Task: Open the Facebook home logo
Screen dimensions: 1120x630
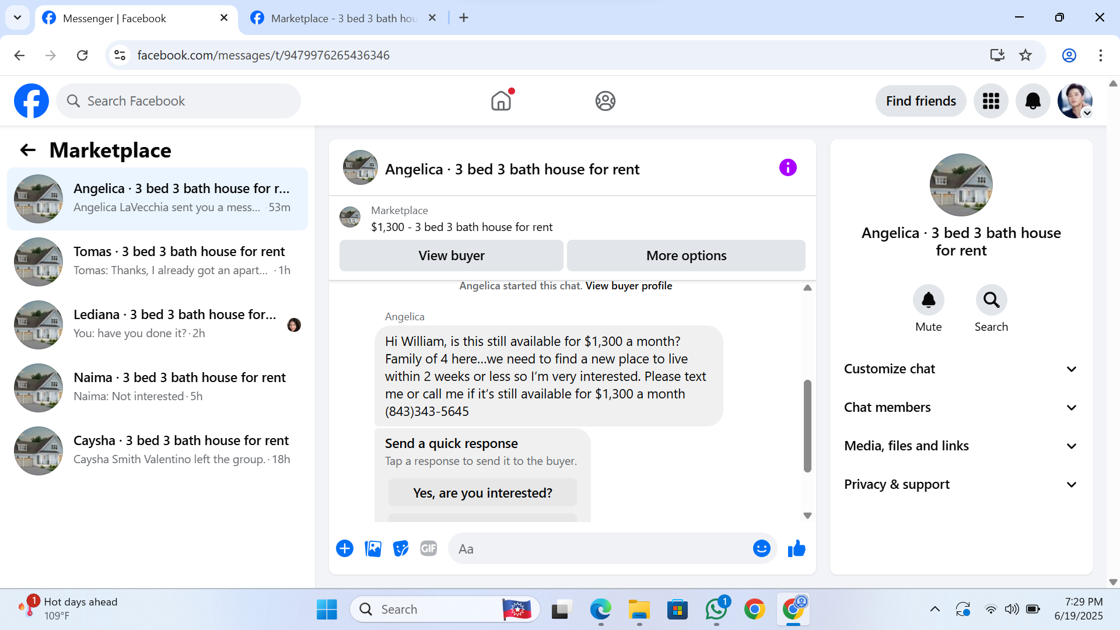Action: coord(32,101)
